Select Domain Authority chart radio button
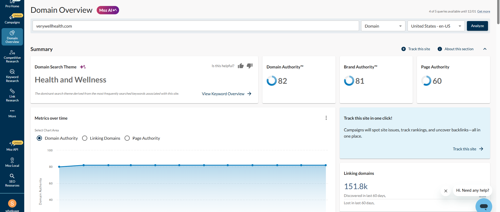The height and width of the screenshot is (212, 500). (x=39, y=138)
